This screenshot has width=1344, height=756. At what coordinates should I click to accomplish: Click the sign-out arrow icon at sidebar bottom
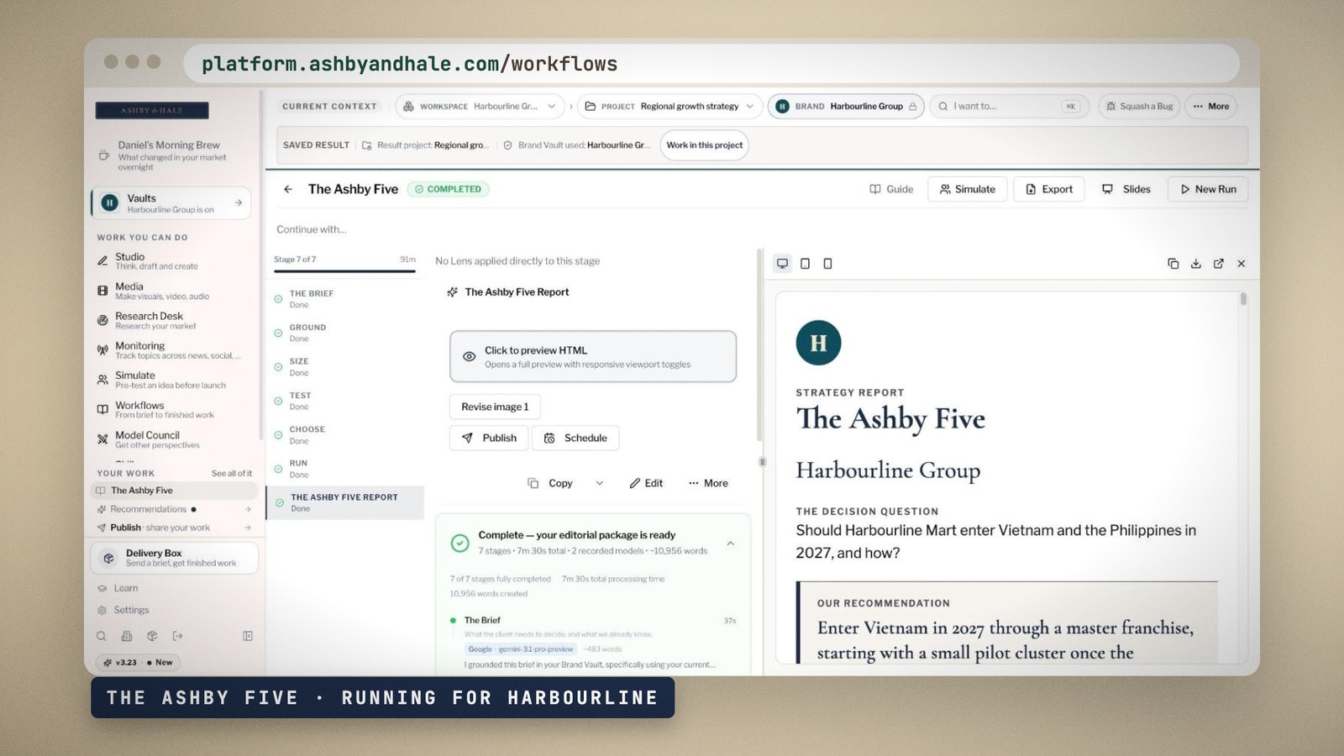[177, 637]
